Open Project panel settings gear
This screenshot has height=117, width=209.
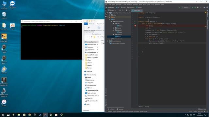coord(126,10)
